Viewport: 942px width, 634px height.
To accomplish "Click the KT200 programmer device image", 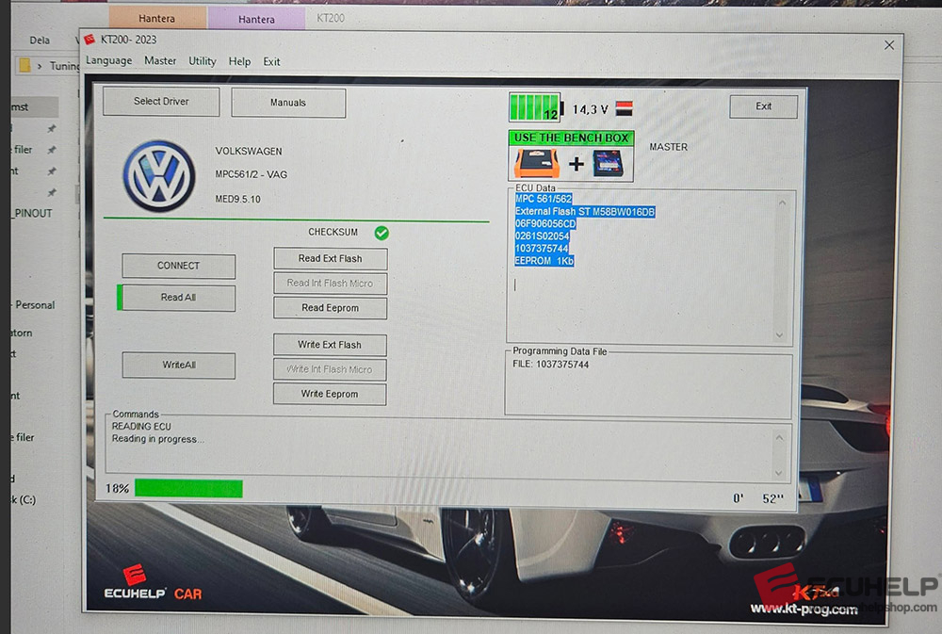I will click(608, 164).
